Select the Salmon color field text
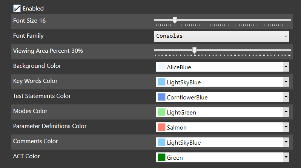Image resolution: width=301 pixels, height=168 pixels. coord(177,128)
